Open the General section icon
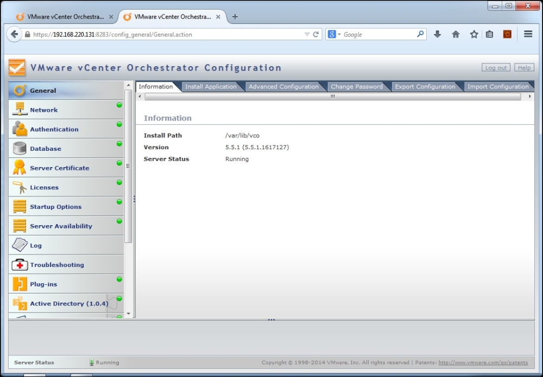The image size is (543, 377). (x=20, y=90)
